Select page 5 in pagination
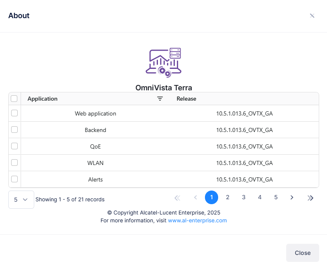Viewport: 327px width, 271px height. tap(276, 198)
